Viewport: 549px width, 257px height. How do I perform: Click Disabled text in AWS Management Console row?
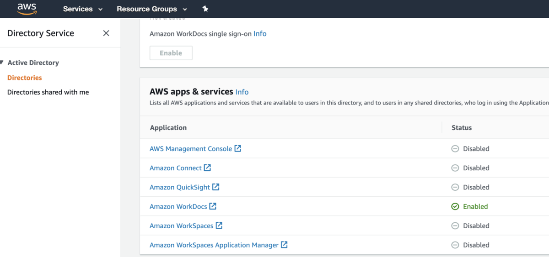coord(476,149)
